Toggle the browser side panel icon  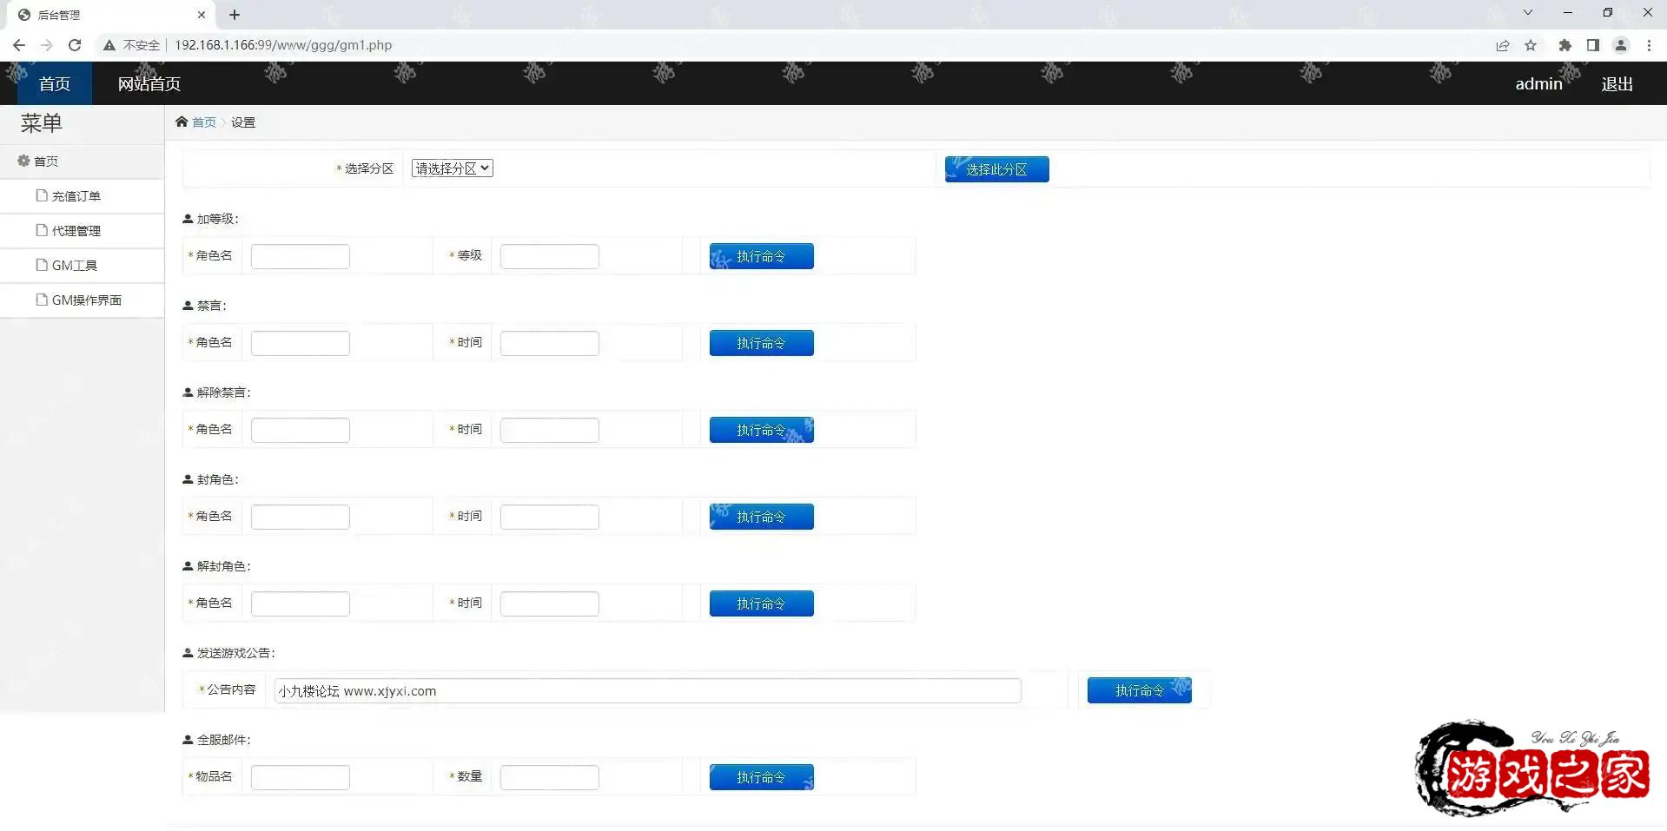tap(1592, 45)
